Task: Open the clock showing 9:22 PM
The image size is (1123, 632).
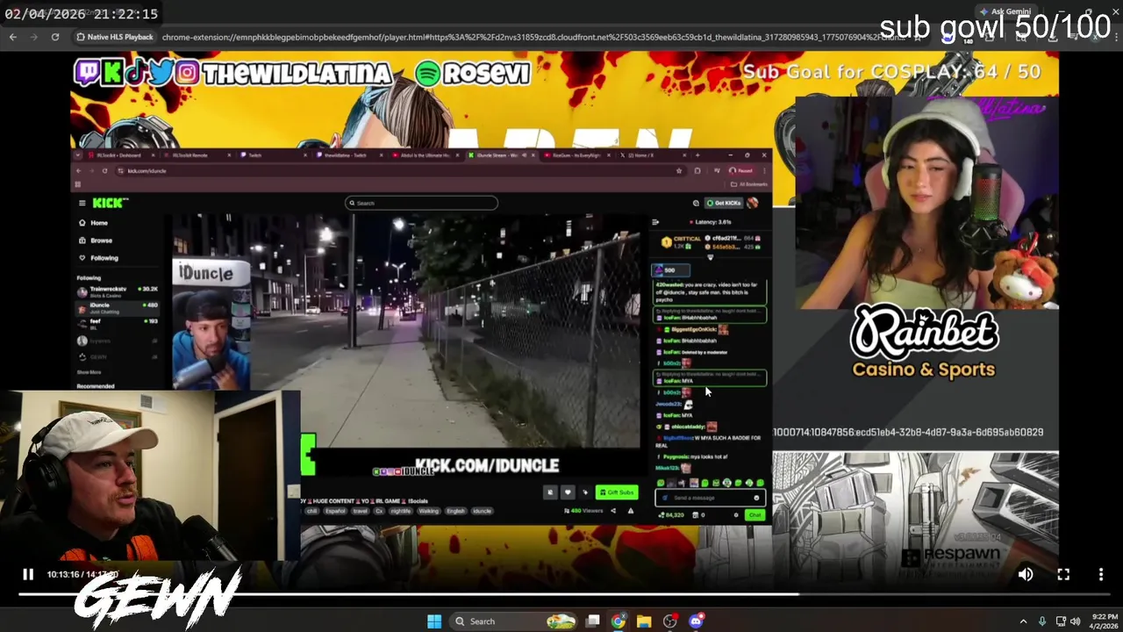Action: (1105, 621)
